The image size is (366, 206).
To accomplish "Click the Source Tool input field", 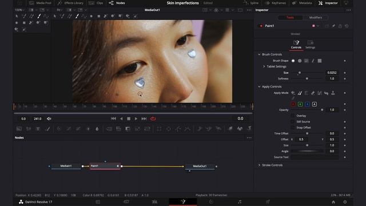I will (x=315, y=157).
